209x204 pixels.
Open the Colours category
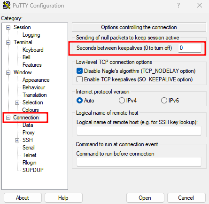(x=31, y=110)
